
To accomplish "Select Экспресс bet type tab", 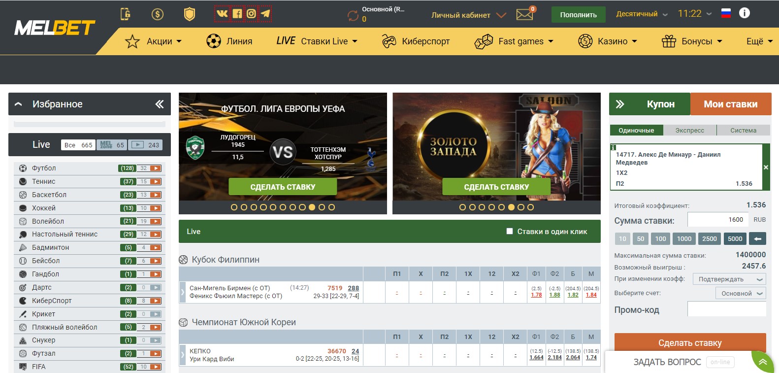I will pyautogui.click(x=689, y=130).
